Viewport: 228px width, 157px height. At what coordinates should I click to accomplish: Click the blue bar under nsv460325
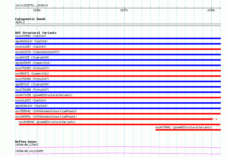click(118, 60)
